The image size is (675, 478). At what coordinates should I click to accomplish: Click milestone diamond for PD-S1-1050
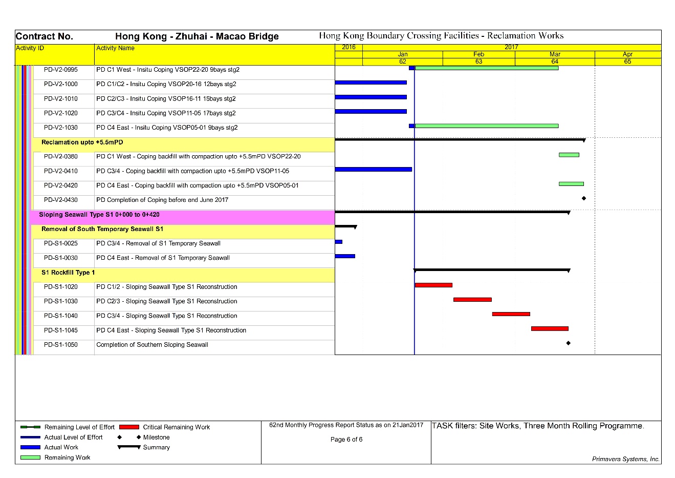point(569,343)
